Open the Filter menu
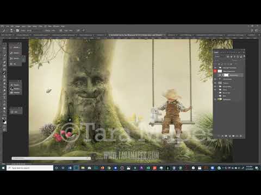261x195 pixels. pyautogui.click(x=41, y=26)
